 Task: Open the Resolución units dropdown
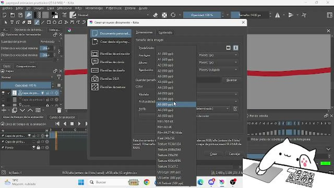(x=218, y=70)
